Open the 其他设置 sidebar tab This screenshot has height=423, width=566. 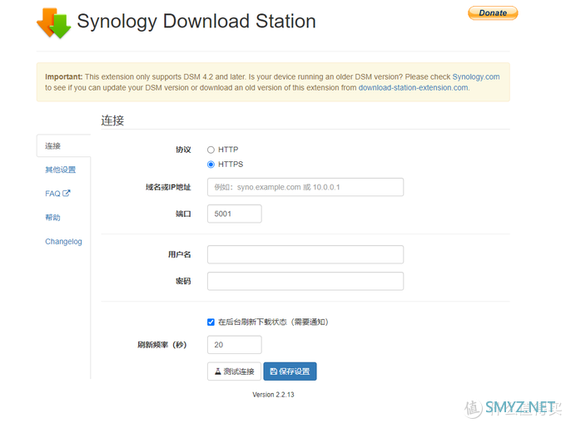tap(60, 170)
